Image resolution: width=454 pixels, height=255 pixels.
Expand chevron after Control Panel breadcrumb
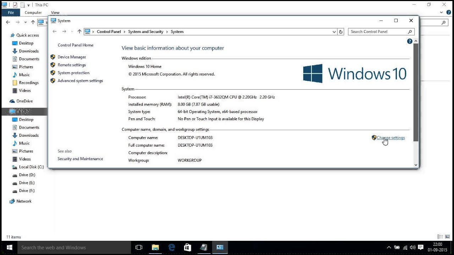(x=124, y=32)
